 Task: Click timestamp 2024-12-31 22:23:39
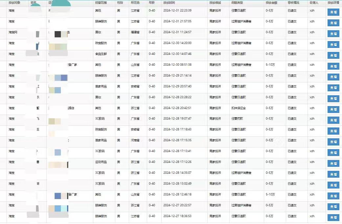click(x=177, y=11)
